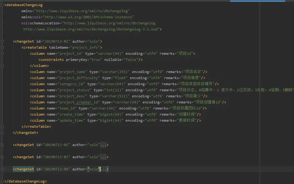This screenshot has height=184, width=294.
Task: Click the column name "project_name"
Action: click(72, 72)
